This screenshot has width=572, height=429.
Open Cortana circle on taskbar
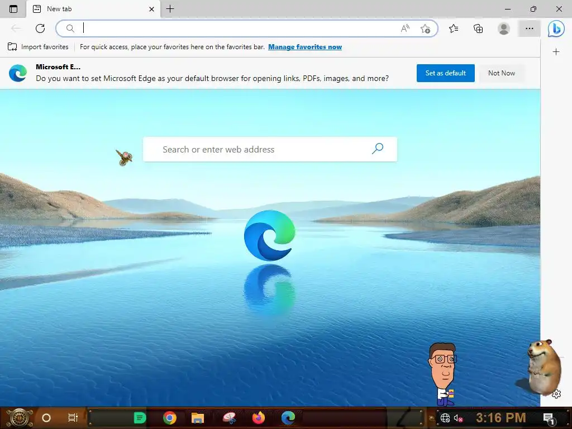click(x=46, y=418)
